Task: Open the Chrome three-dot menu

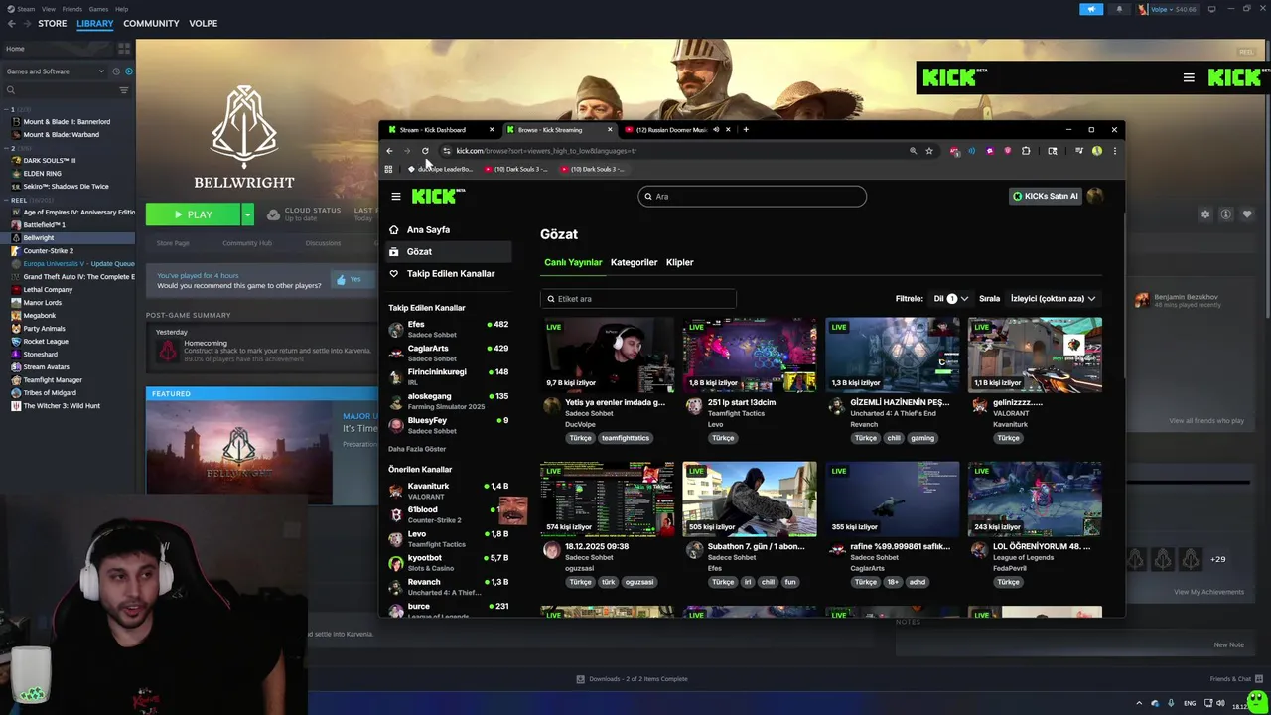Action: pos(1114,151)
